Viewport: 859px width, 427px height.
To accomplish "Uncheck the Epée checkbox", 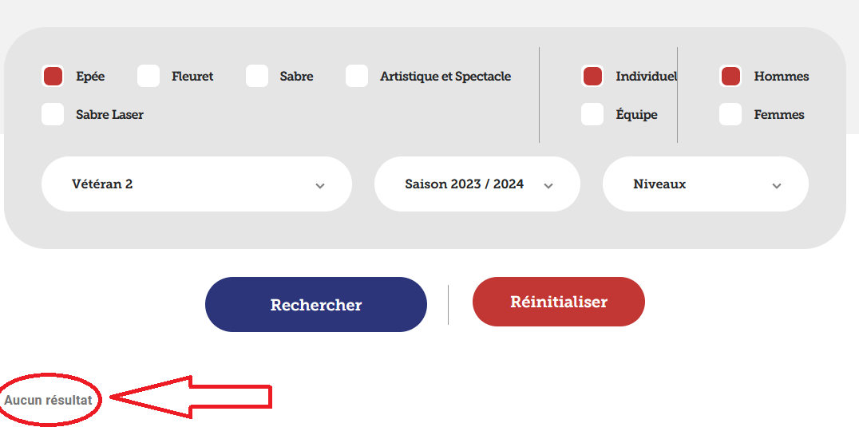I will [53, 77].
